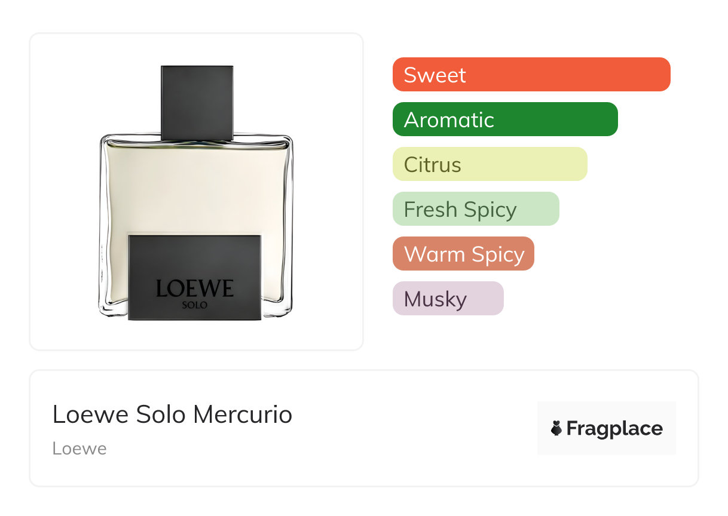This screenshot has height=516, width=728.
Task: Select the pale yellow Citrus accord bar
Action: pos(490,164)
